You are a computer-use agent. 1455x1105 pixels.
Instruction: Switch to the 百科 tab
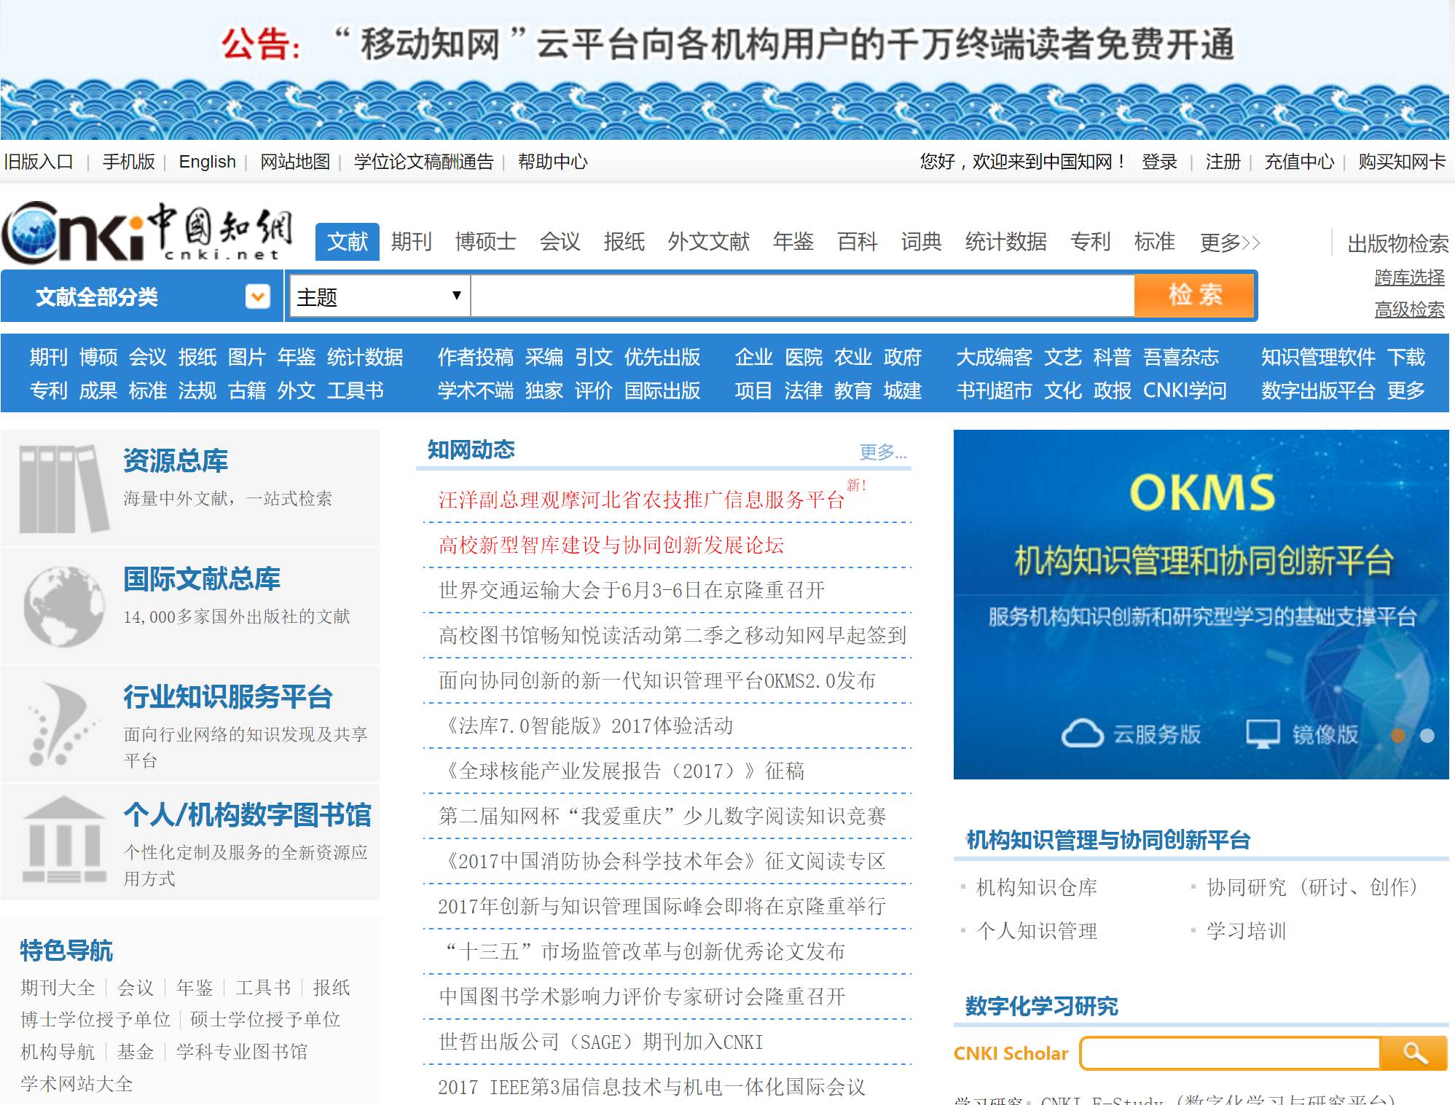[858, 242]
